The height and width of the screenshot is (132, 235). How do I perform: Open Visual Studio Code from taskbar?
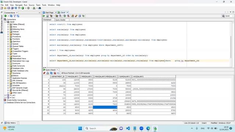pos(128,128)
